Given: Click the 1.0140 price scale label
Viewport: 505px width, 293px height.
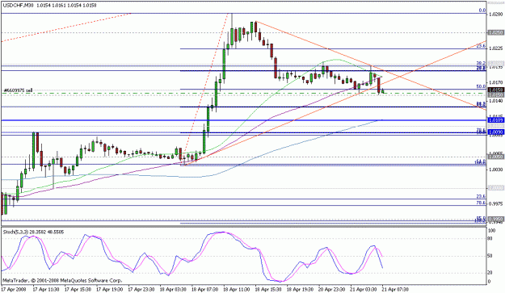Looking at the screenshot, I should click(x=495, y=101).
